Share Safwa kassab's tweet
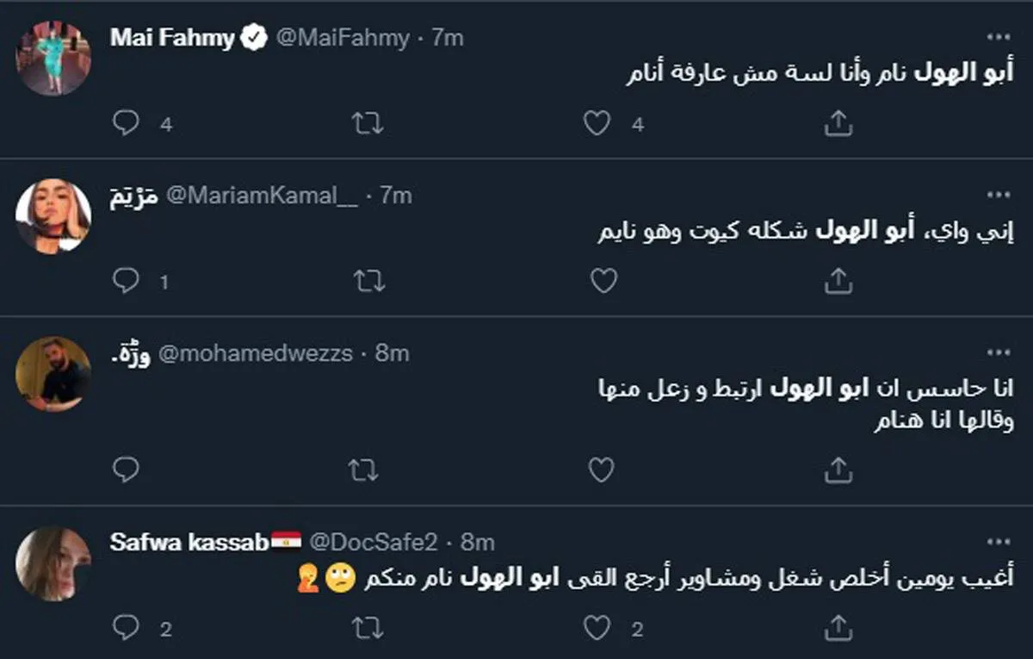The width and height of the screenshot is (1033, 659). 838,629
